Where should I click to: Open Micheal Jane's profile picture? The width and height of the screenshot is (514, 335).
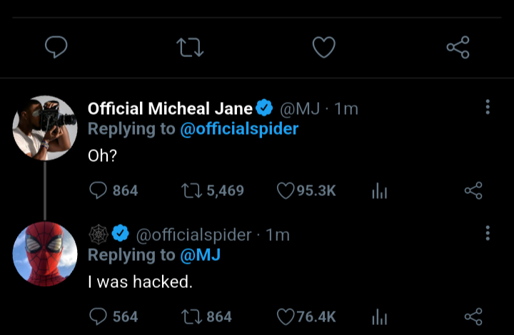(45, 128)
